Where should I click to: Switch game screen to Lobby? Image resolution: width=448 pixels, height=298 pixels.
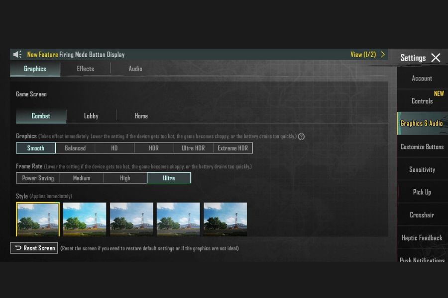(91, 116)
